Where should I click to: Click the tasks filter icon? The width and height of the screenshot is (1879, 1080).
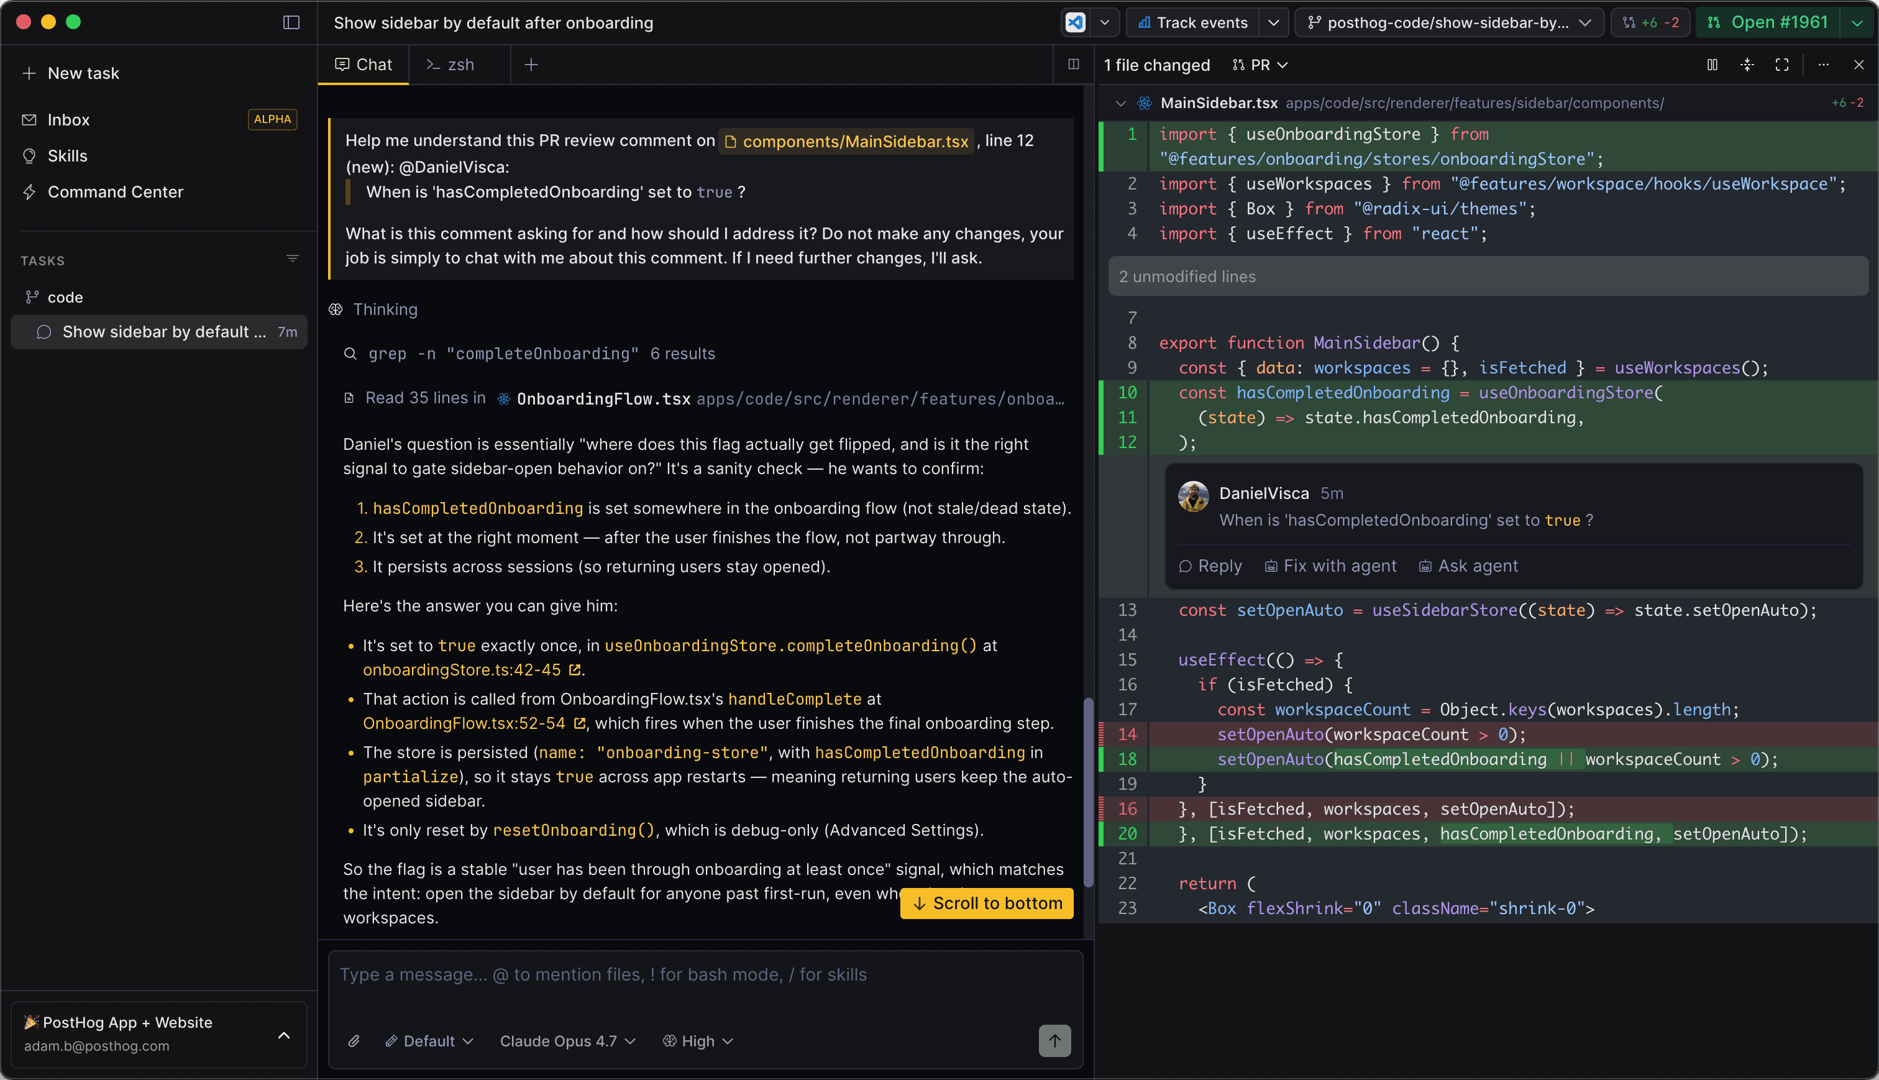(292, 259)
